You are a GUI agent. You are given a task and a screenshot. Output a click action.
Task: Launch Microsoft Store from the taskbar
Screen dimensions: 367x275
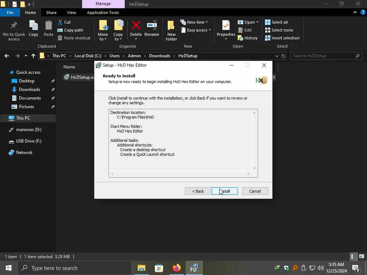[159, 268]
